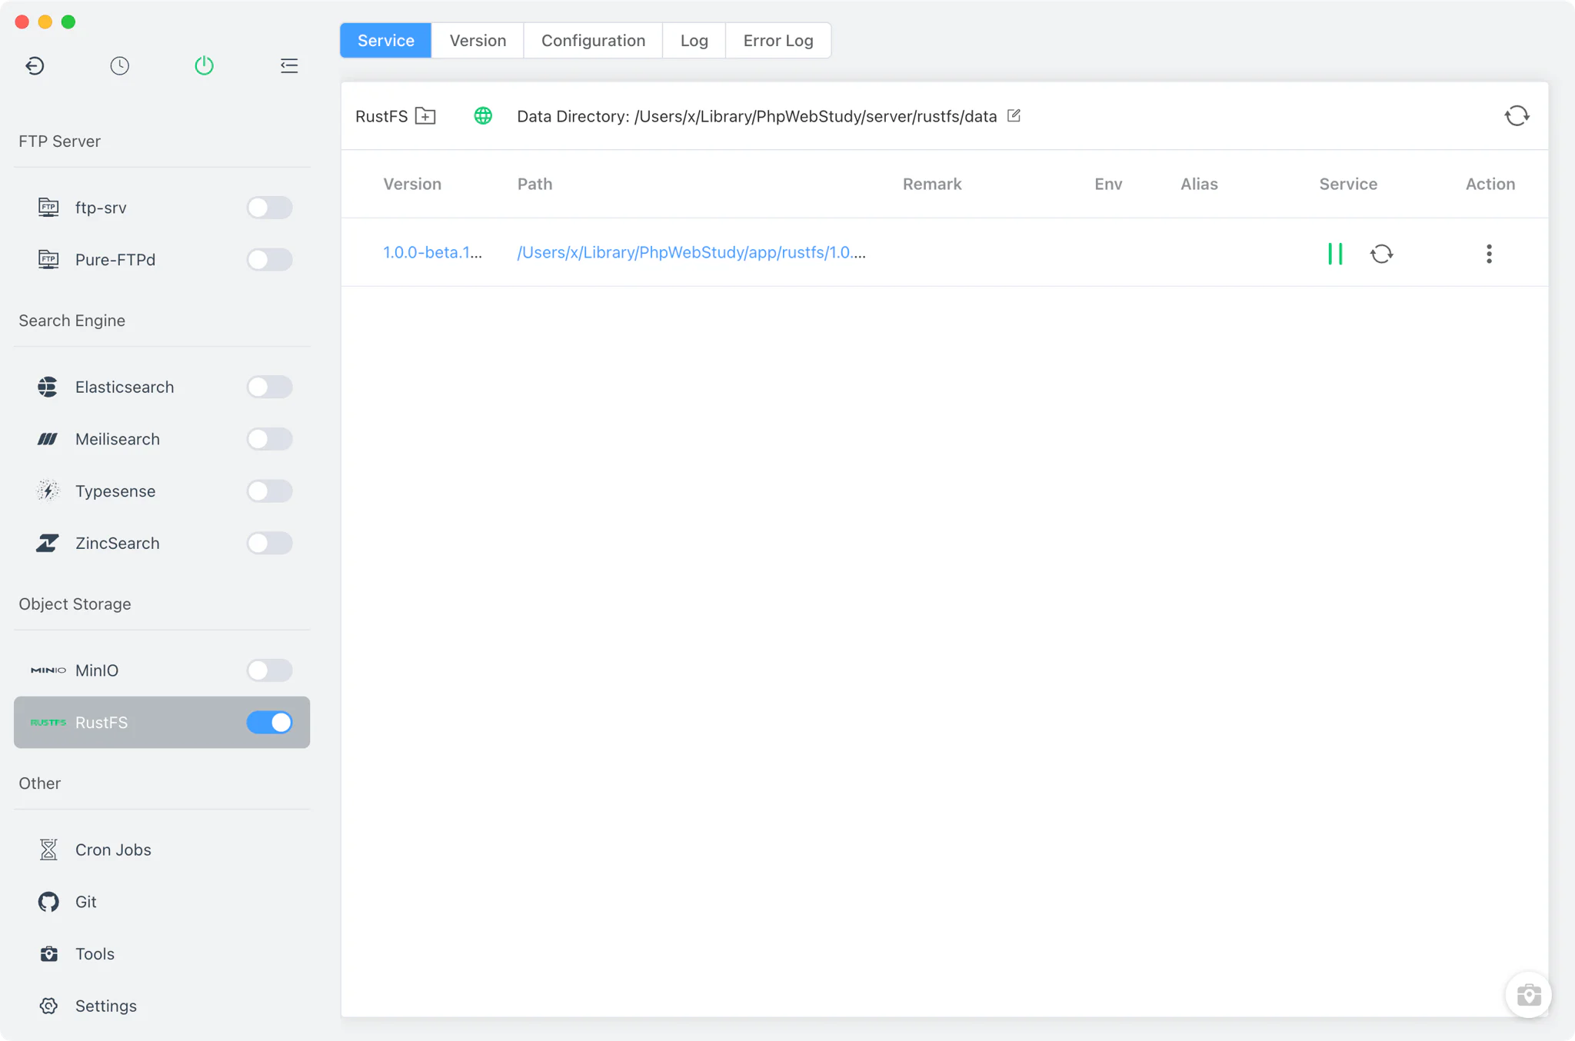Click the Elasticsearch icon
Image resolution: width=1575 pixels, height=1041 pixels.
[x=48, y=387]
